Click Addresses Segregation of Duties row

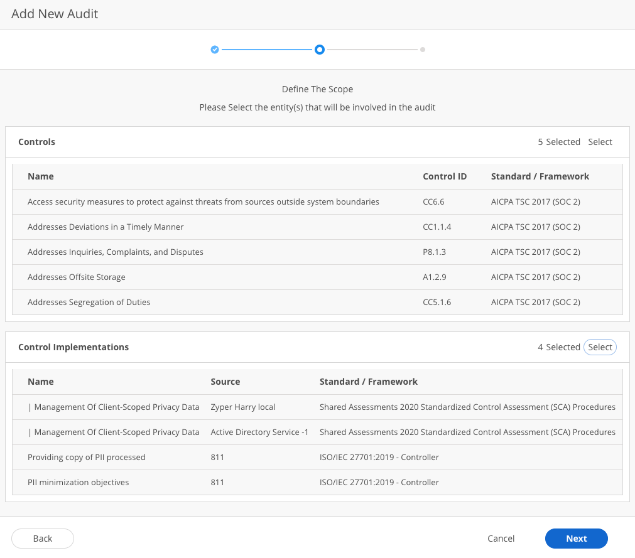coord(317,303)
